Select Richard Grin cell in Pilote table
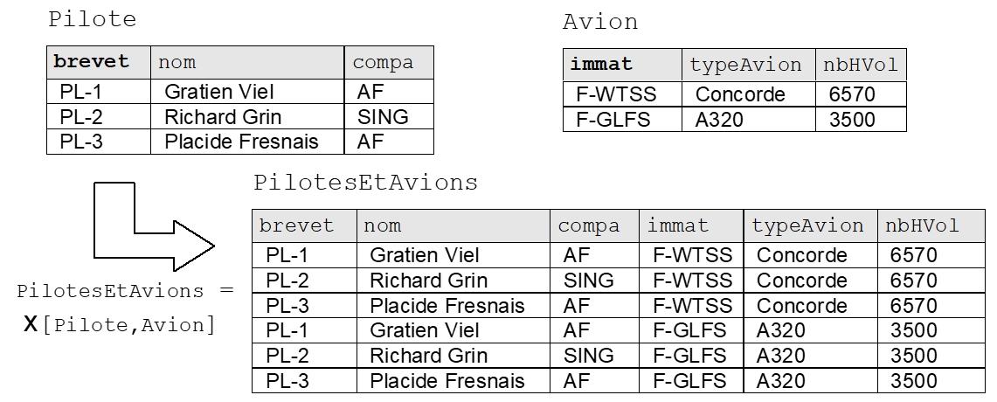Viewport: 997px width, 402px height. [x=223, y=117]
